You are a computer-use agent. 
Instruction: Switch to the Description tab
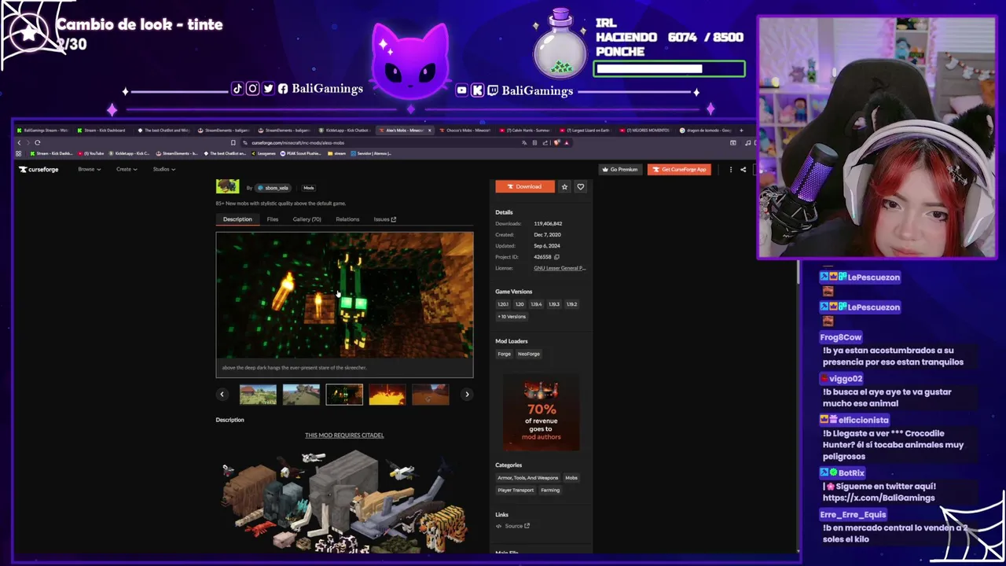[x=237, y=219]
